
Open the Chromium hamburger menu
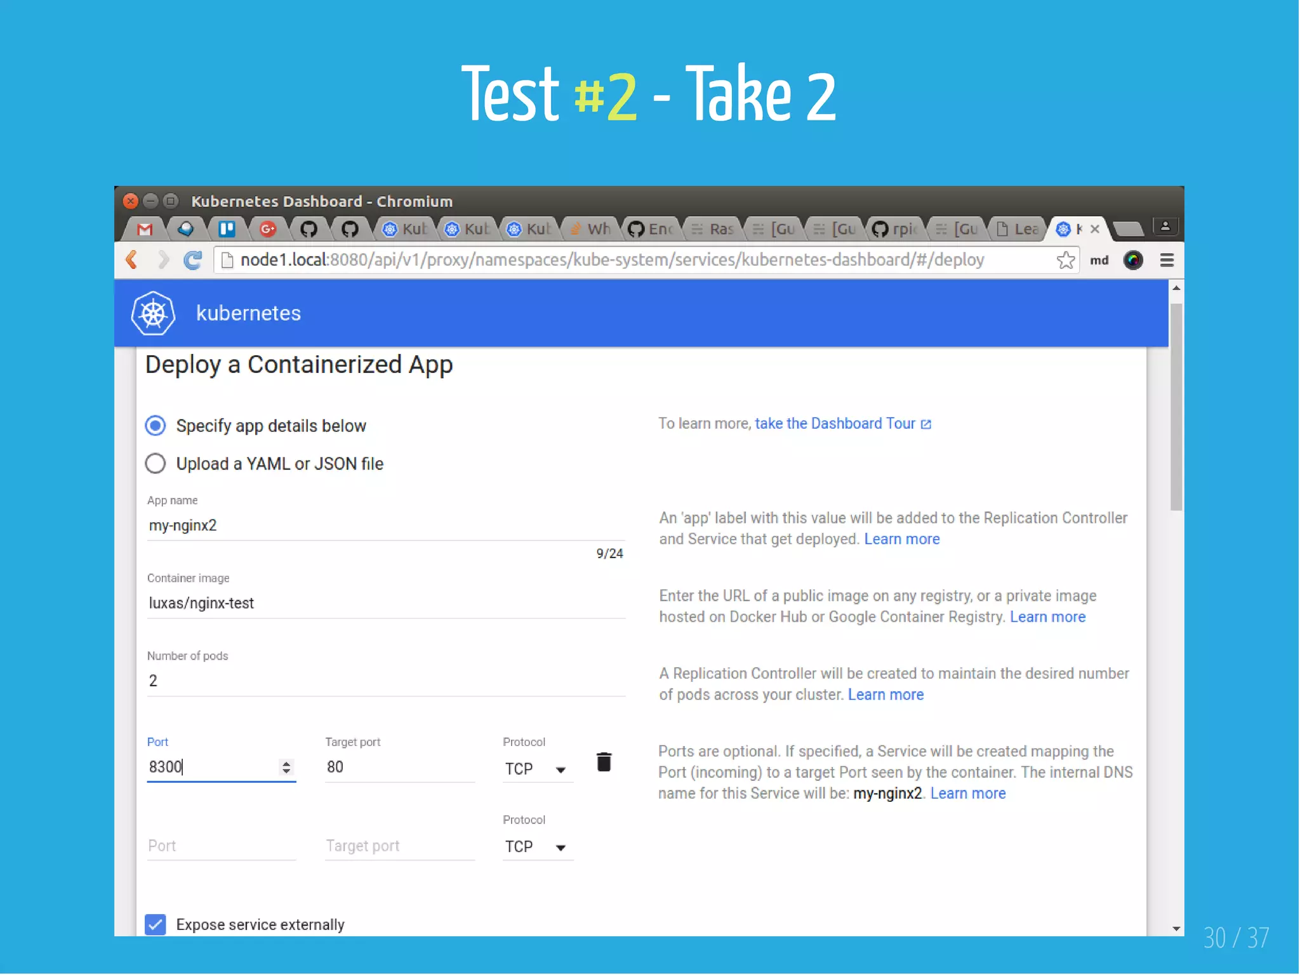1166,260
